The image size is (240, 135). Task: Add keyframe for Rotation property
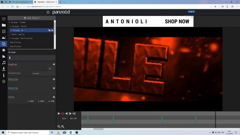[x=54, y=88]
